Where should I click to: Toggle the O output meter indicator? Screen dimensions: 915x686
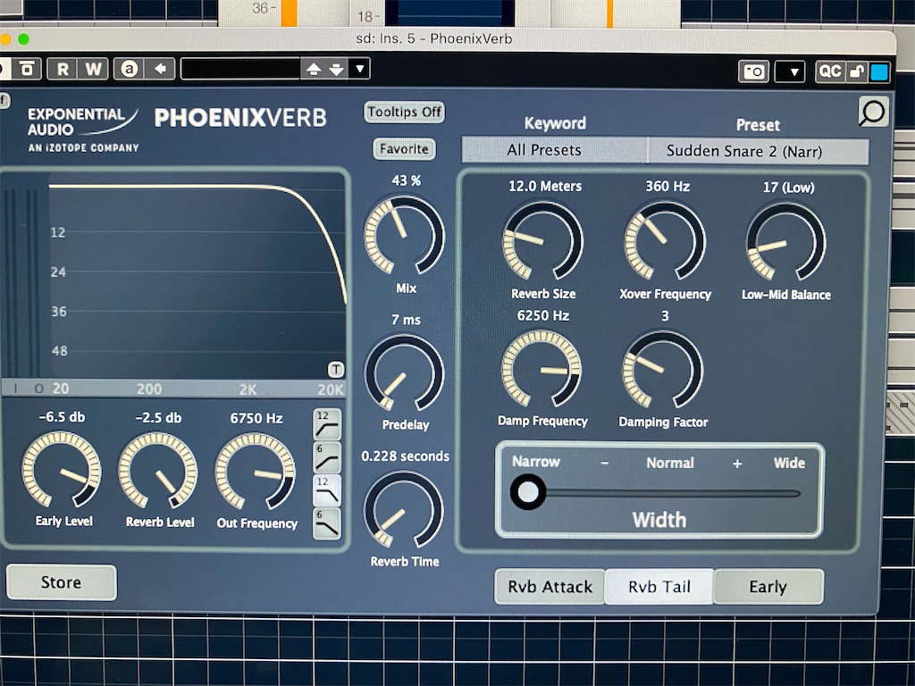click(x=38, y=389)
